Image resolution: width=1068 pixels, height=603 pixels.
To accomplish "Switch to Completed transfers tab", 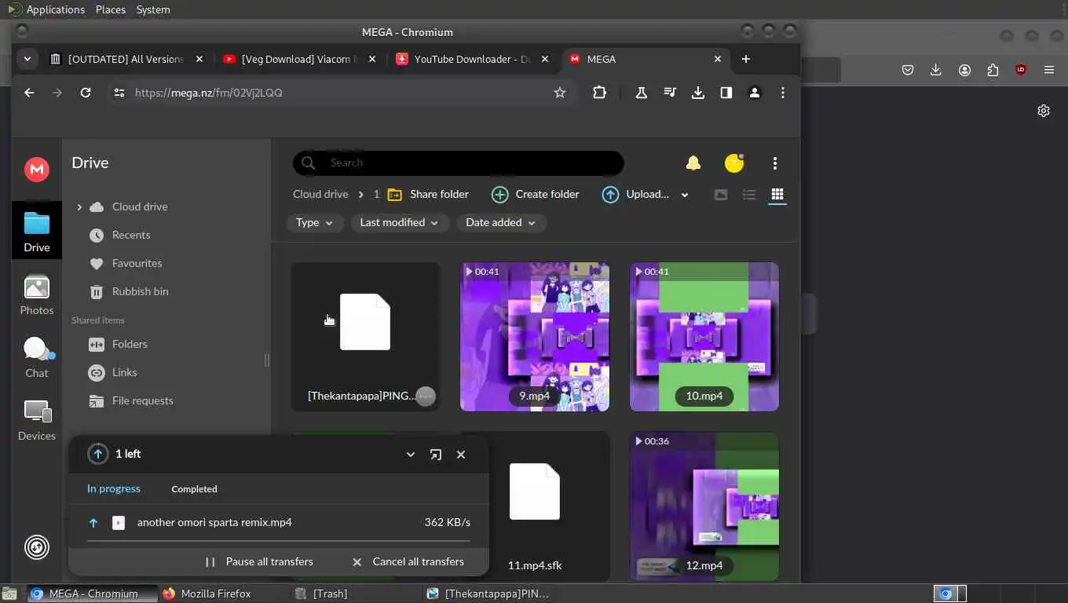I will 194,489.
